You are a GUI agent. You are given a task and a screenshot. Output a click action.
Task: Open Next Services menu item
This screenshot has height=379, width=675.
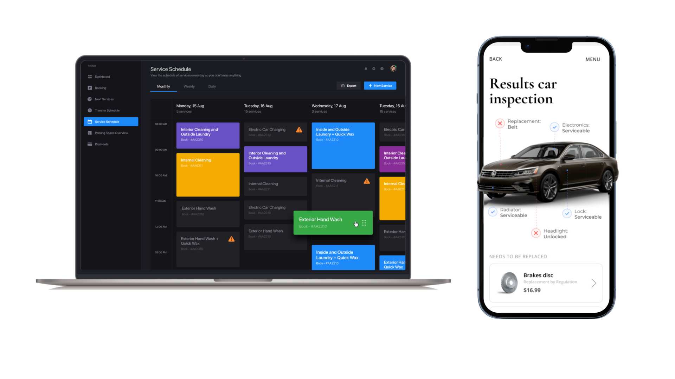pos(104,99)
